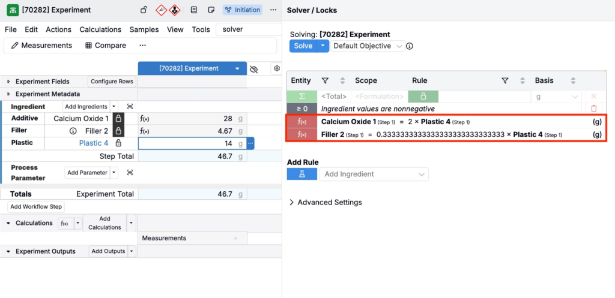
Task: Click the flask icon under Add Rule
Action: (302, 174)
